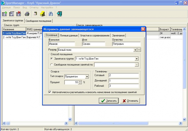Select group row 2 - м/ф Тсу Шин Ген

pyautogui.click(x=14, y=37)
